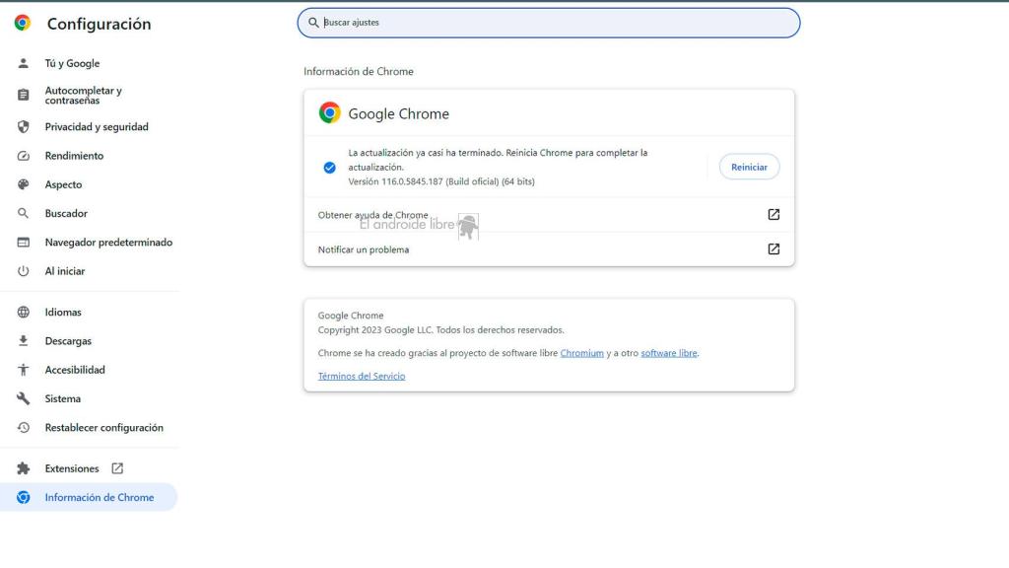
Task: Click the wrench icon for Sistema
Action: click(24, 398)
